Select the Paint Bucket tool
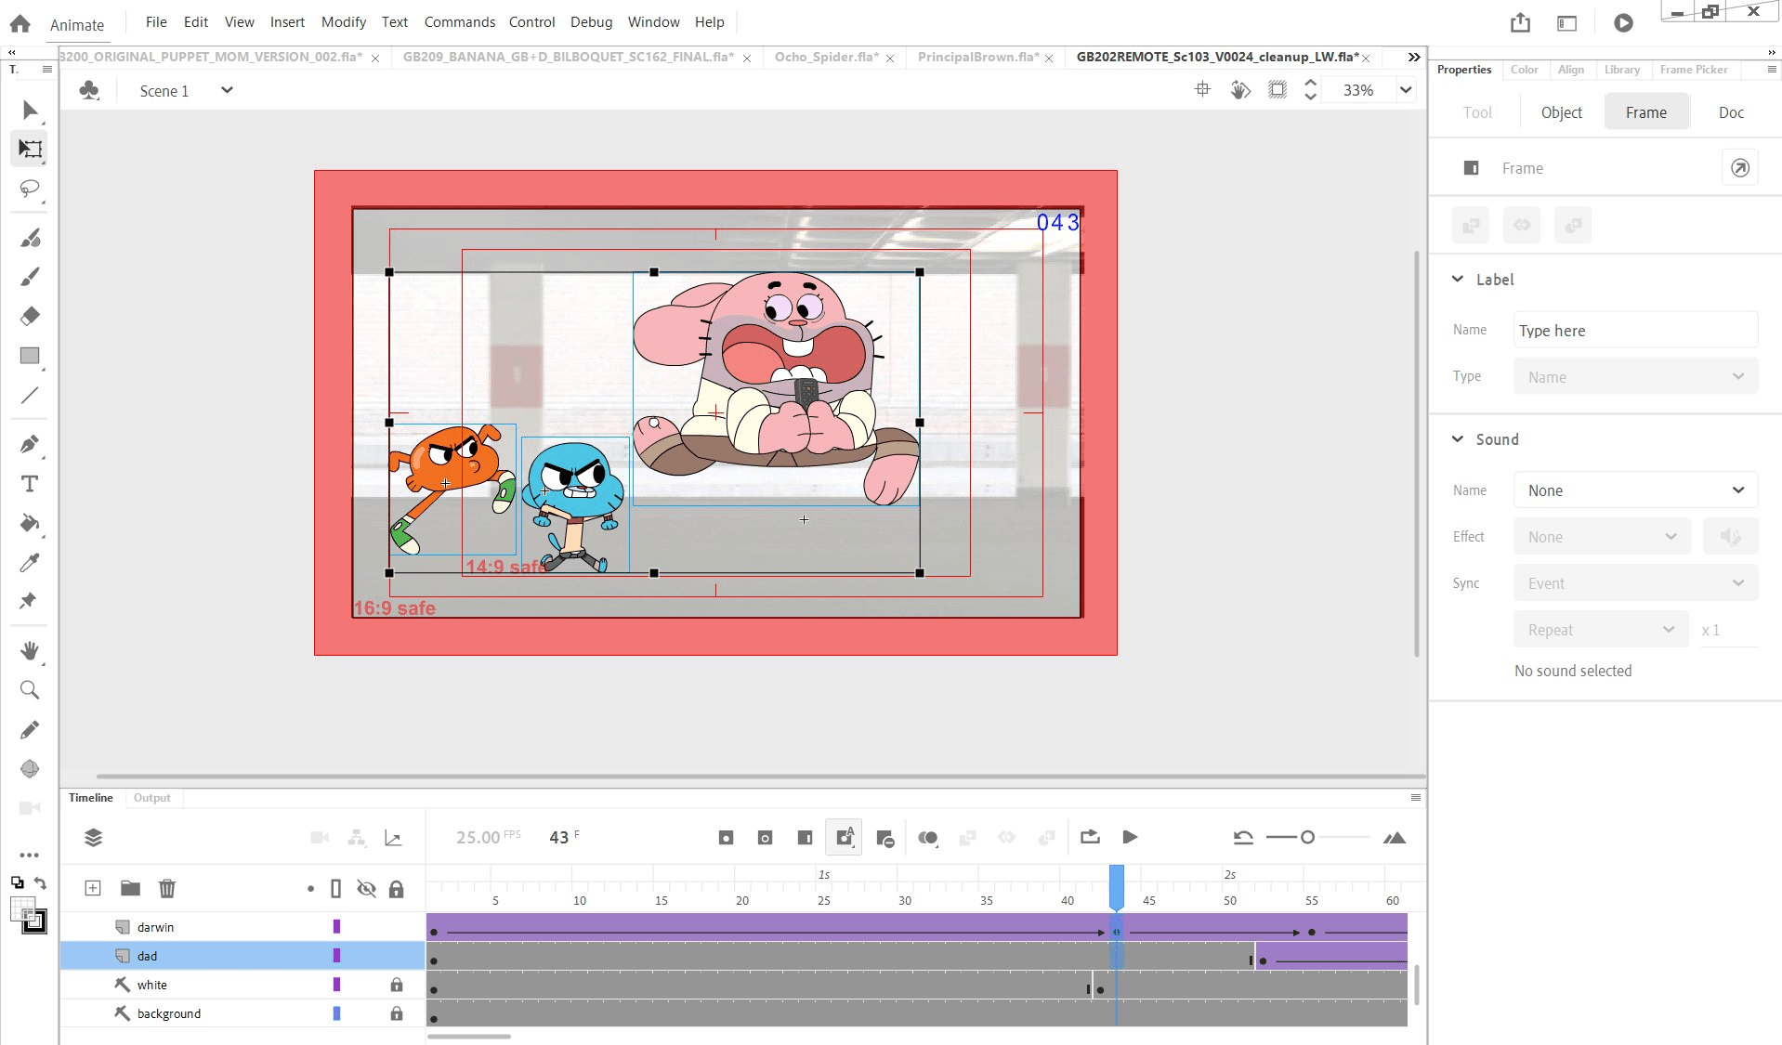The image size is (1782, 1045). pos(30,523)
